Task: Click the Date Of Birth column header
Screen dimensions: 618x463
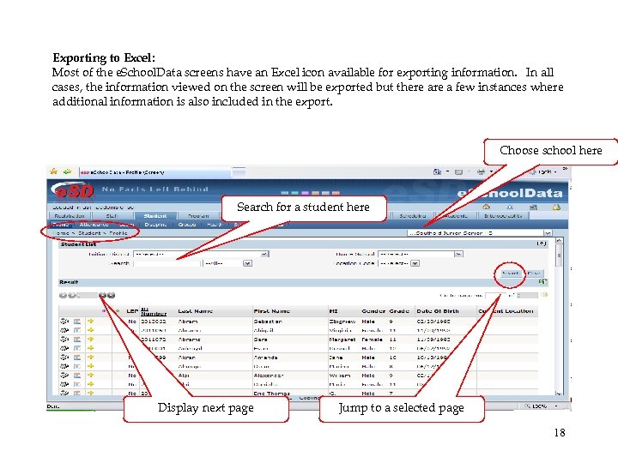Action: (438, 311)
